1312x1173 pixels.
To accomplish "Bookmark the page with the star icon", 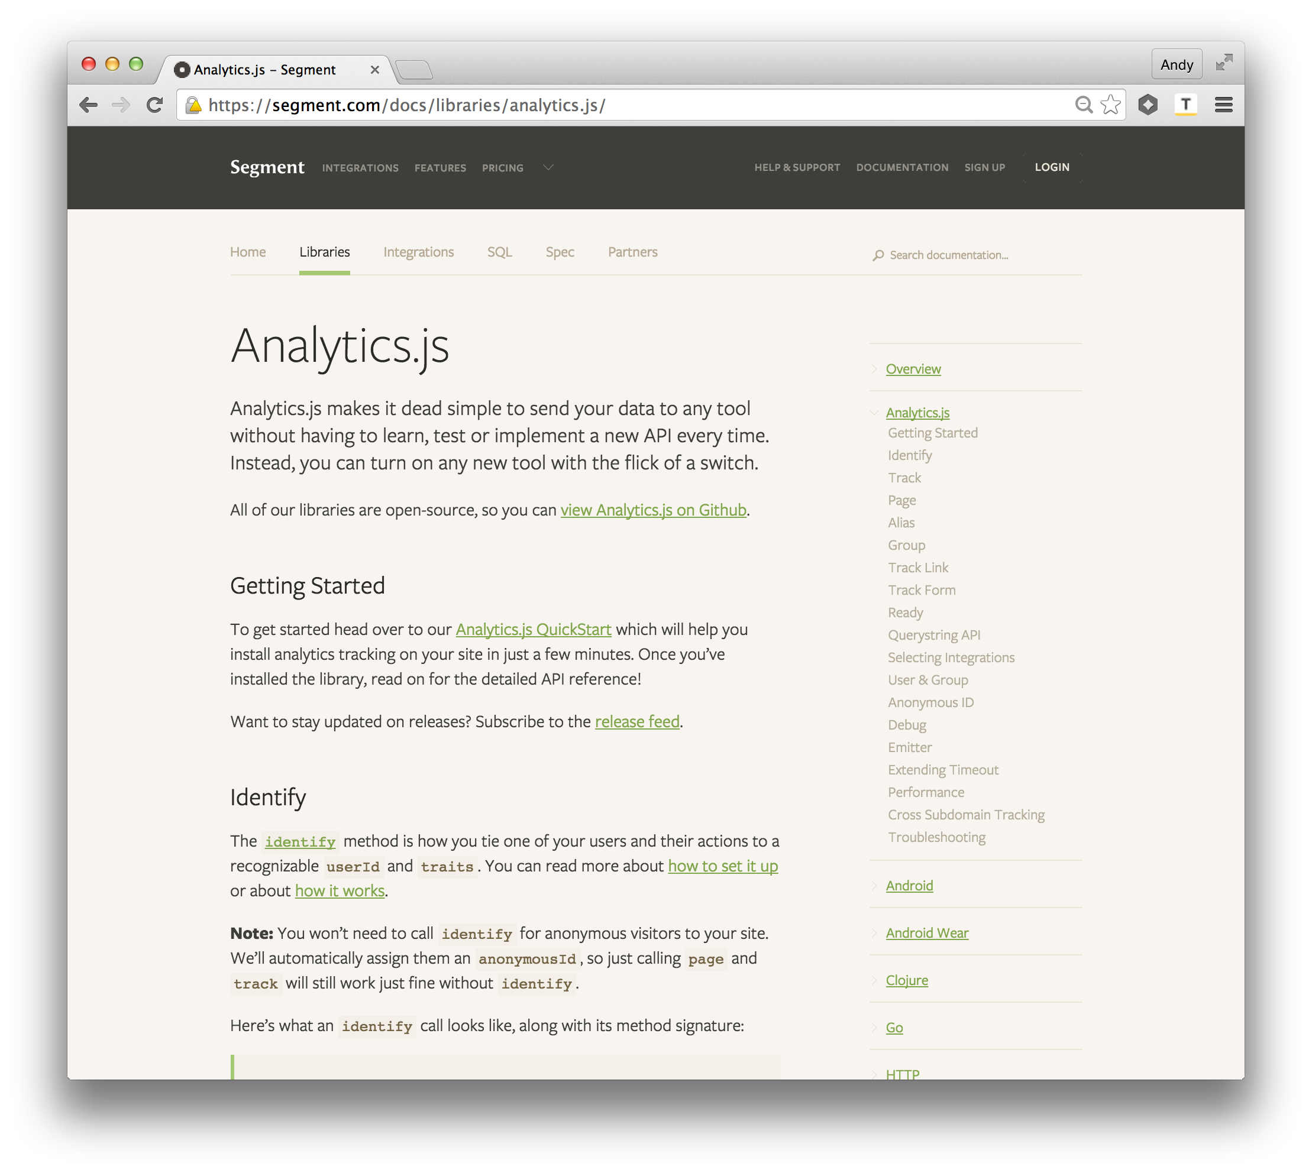I will coord(1110,105).
